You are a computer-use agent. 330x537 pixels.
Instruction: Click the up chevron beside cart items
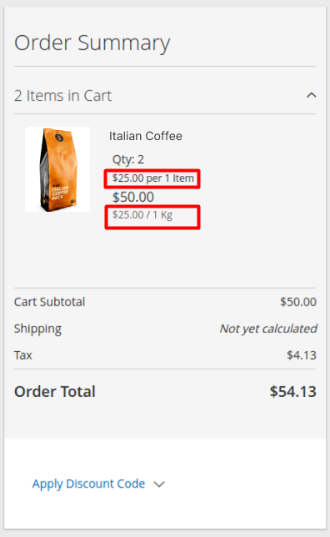pyautogui.click(x=311, y=95)
